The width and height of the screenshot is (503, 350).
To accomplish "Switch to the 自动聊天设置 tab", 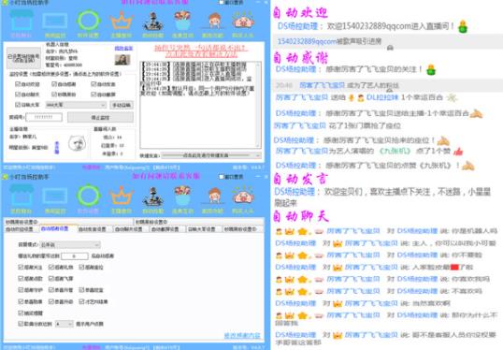I will click(x=129, y=229).
